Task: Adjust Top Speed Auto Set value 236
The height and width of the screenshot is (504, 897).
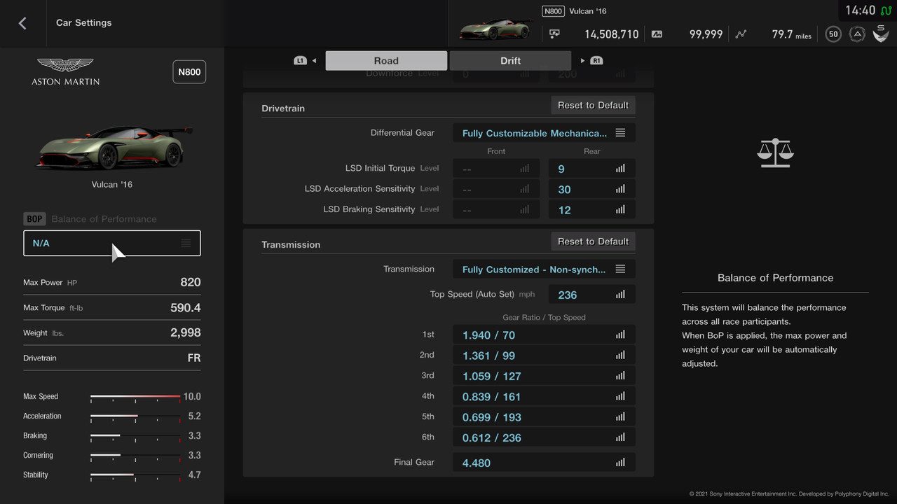Action: point(592,295)
